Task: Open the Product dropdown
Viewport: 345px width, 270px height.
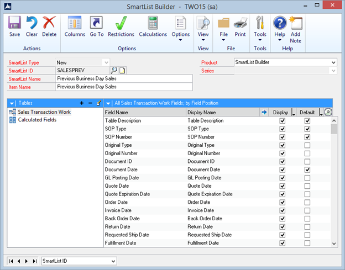Action: pyautogui.click(x=333, y=62)
